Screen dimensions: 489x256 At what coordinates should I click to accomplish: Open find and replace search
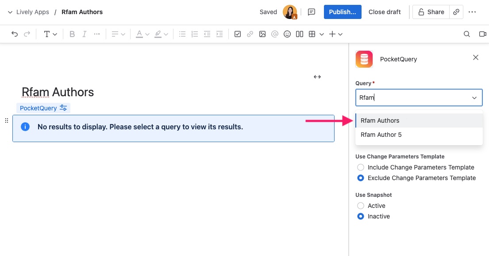tap(466, 34)
